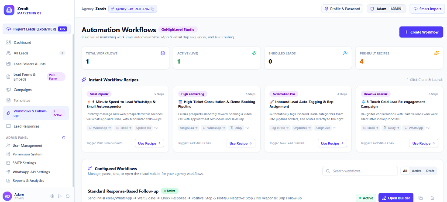Open Lead Folders & Lists

[37, 64]
